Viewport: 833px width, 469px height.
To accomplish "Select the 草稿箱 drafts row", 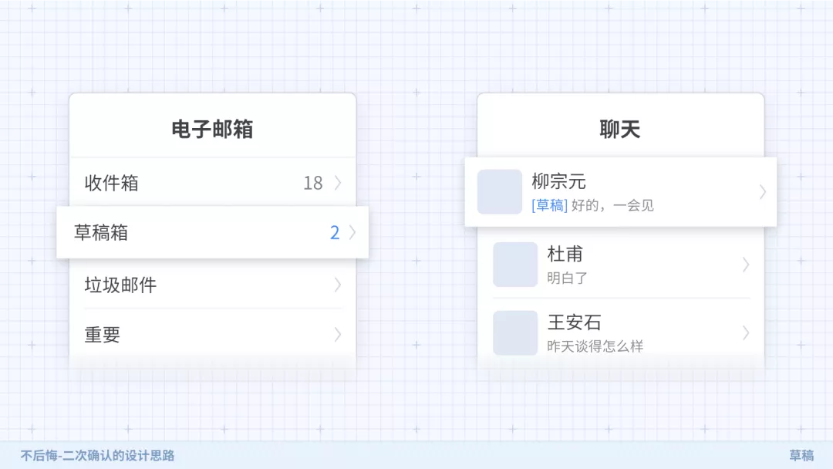I will tap(213, 233).
